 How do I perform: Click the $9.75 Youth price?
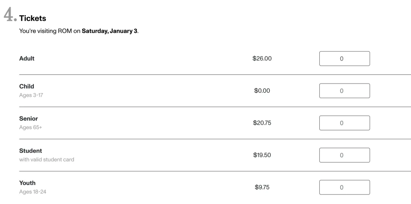262,187
